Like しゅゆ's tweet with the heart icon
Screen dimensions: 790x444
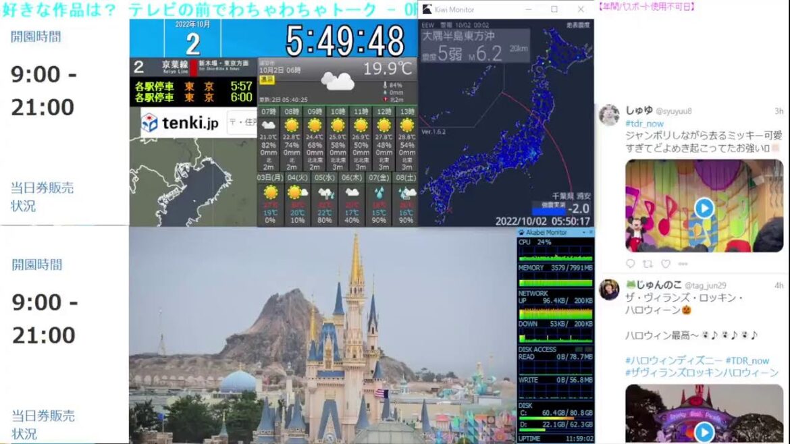666,263
